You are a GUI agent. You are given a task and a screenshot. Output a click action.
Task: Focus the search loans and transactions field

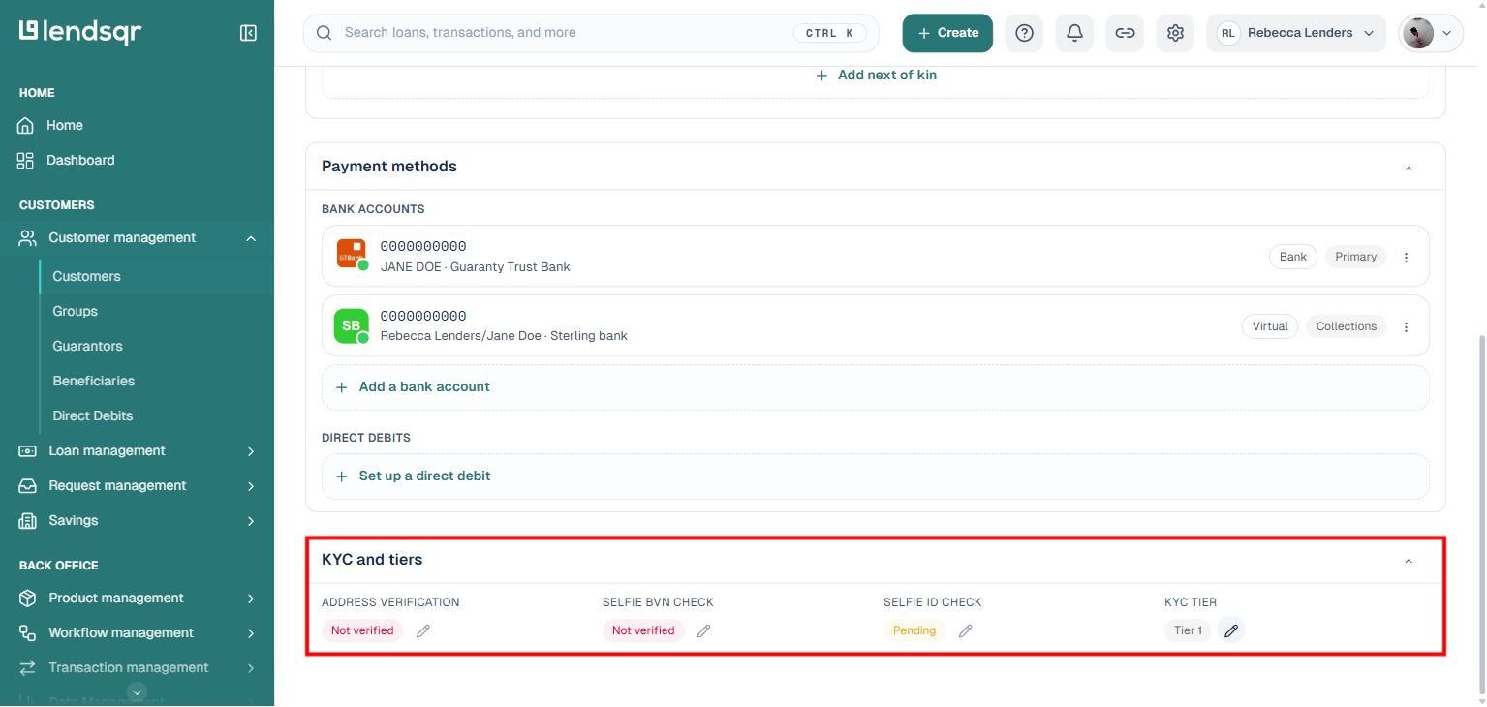[x=591, y=33]
